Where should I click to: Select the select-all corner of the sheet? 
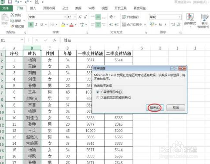click(x=3, y=48)
